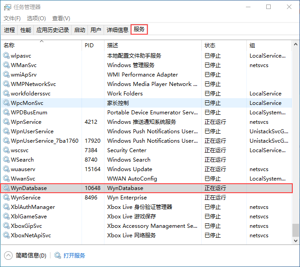Select the WynDatabase service name
Screen dimensions: 300x267
29,188
